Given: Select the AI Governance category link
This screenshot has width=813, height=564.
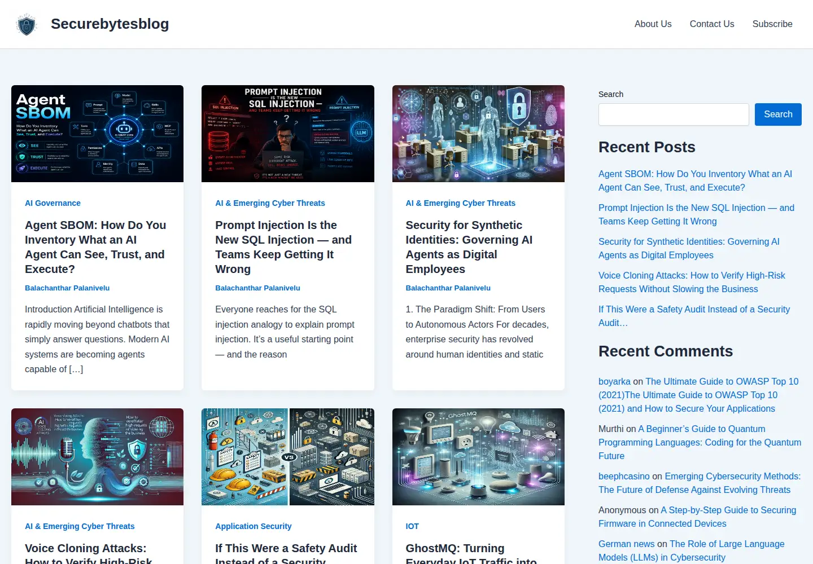Looking at the screenshot, I should [53, 203].
